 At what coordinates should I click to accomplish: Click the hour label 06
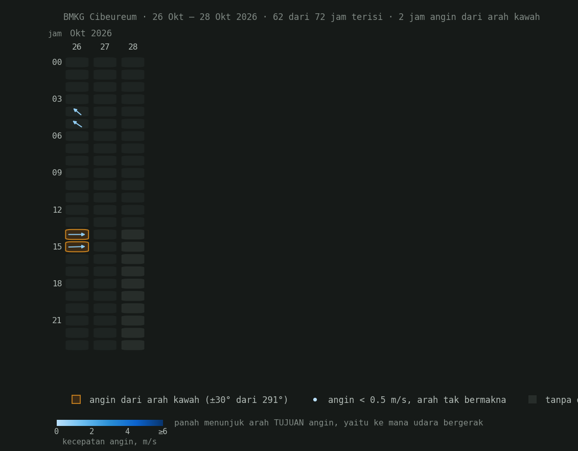click(57, 136)
